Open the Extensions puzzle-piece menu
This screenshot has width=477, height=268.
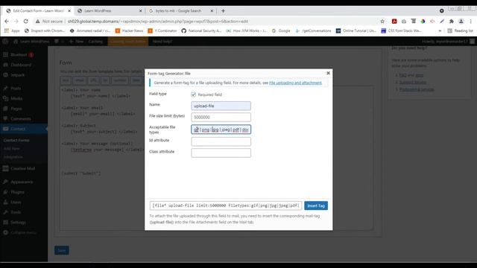(452, 22)
